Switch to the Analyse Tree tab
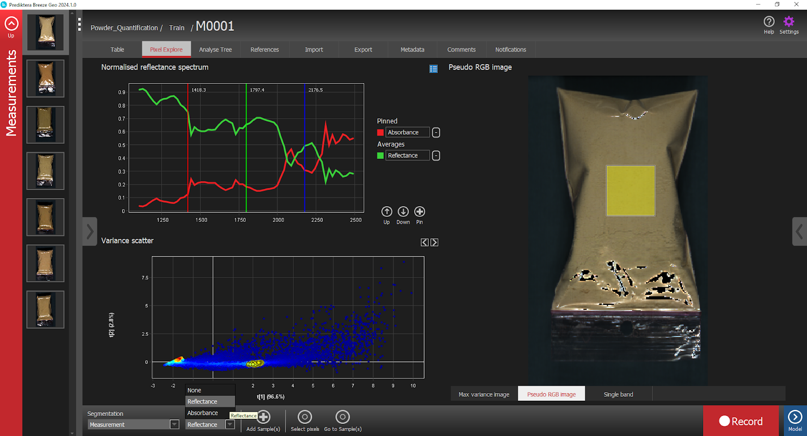Screen dimensions: 807x436 pyautogui.click(x=215, y=49)
